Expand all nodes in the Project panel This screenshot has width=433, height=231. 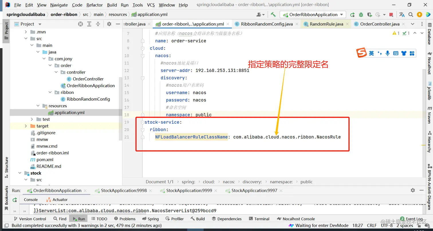pyautogui.click(x=89, y=24)
